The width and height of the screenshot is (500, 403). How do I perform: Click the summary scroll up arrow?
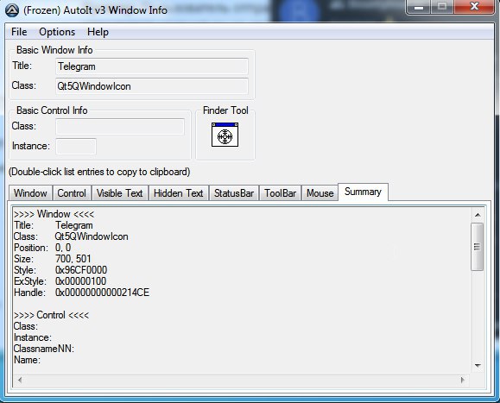point(478,215)
